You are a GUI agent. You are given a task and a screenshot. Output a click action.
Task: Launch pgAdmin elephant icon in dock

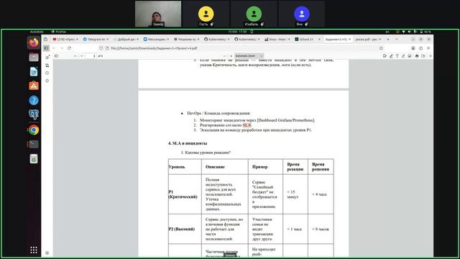tap(34, 115)
